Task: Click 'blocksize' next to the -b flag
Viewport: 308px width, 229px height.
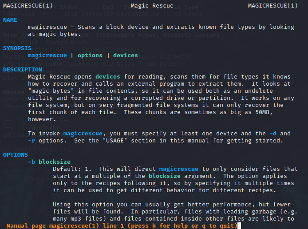Action: point(55,162)
